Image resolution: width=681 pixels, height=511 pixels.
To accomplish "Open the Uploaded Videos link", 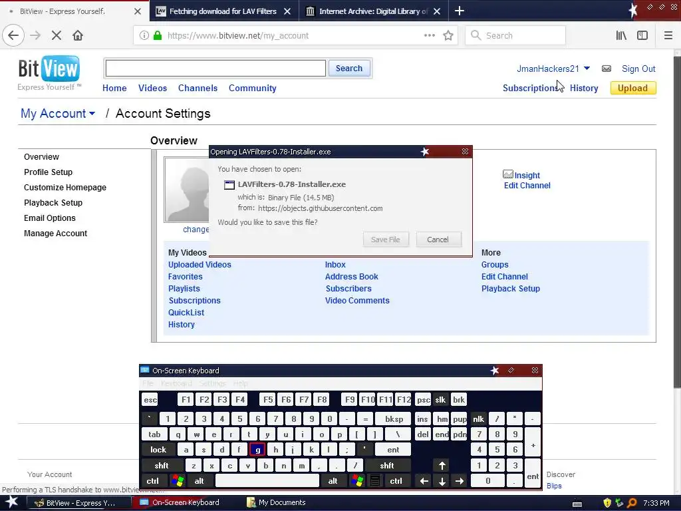I will coord(200,265).
